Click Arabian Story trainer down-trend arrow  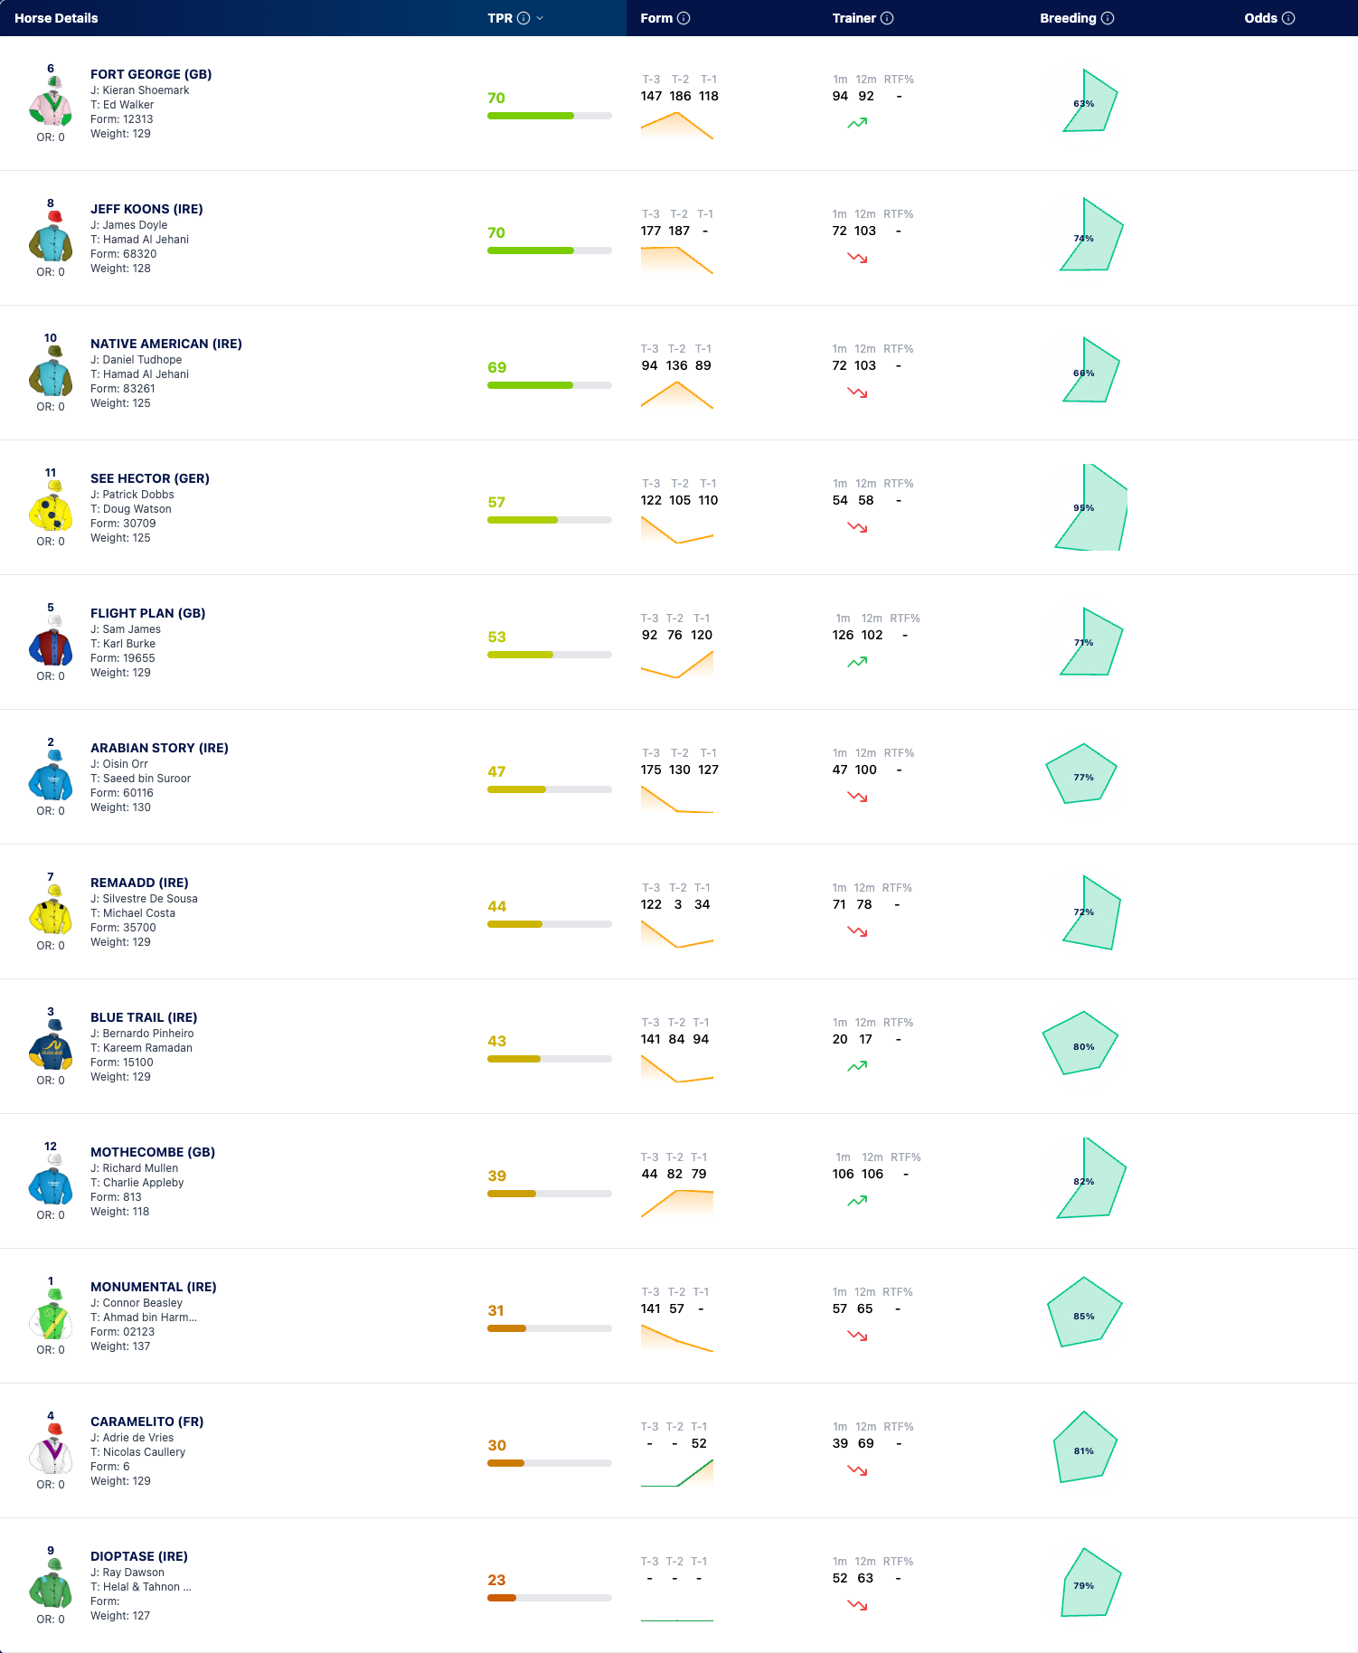857,797
